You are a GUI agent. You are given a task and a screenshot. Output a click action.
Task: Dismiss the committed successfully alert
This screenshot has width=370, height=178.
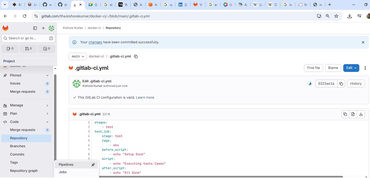363,42
